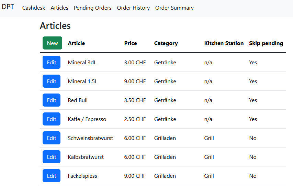Click the Fackelspiess 9.00 CHF price cell
The image size is (293, 186).
point(135,176)
